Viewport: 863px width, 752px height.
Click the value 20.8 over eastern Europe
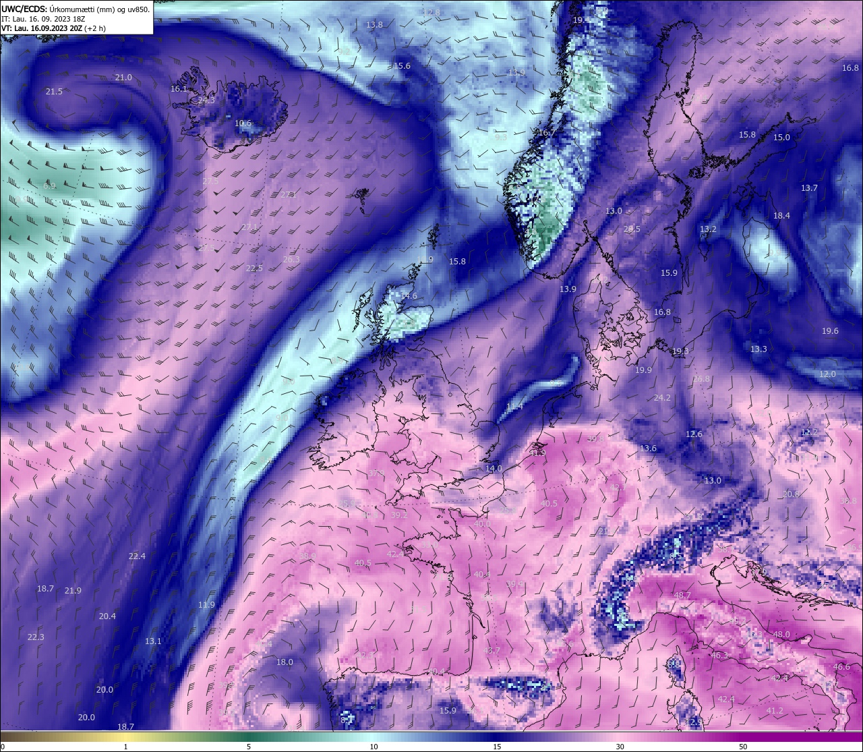click(791, 494)
